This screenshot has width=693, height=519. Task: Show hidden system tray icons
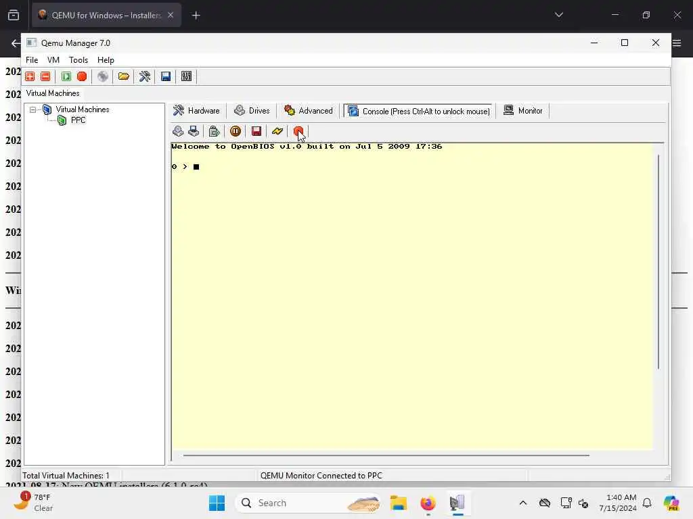[x=523, y=503]
